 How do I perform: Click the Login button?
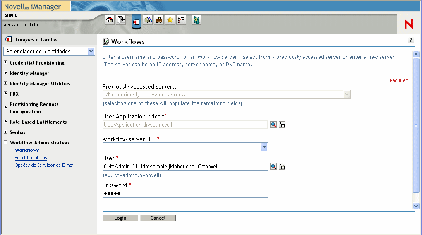click(x=120, y=218)
